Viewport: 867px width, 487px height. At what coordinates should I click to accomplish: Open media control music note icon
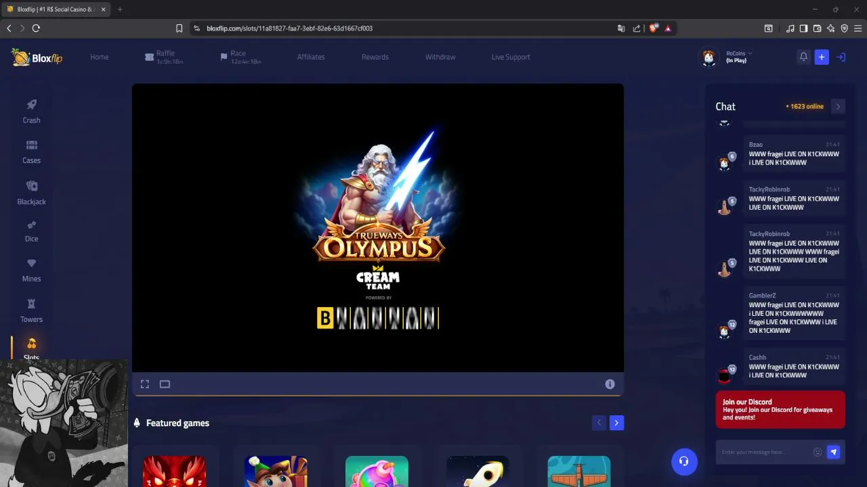(x=790, y=28)
